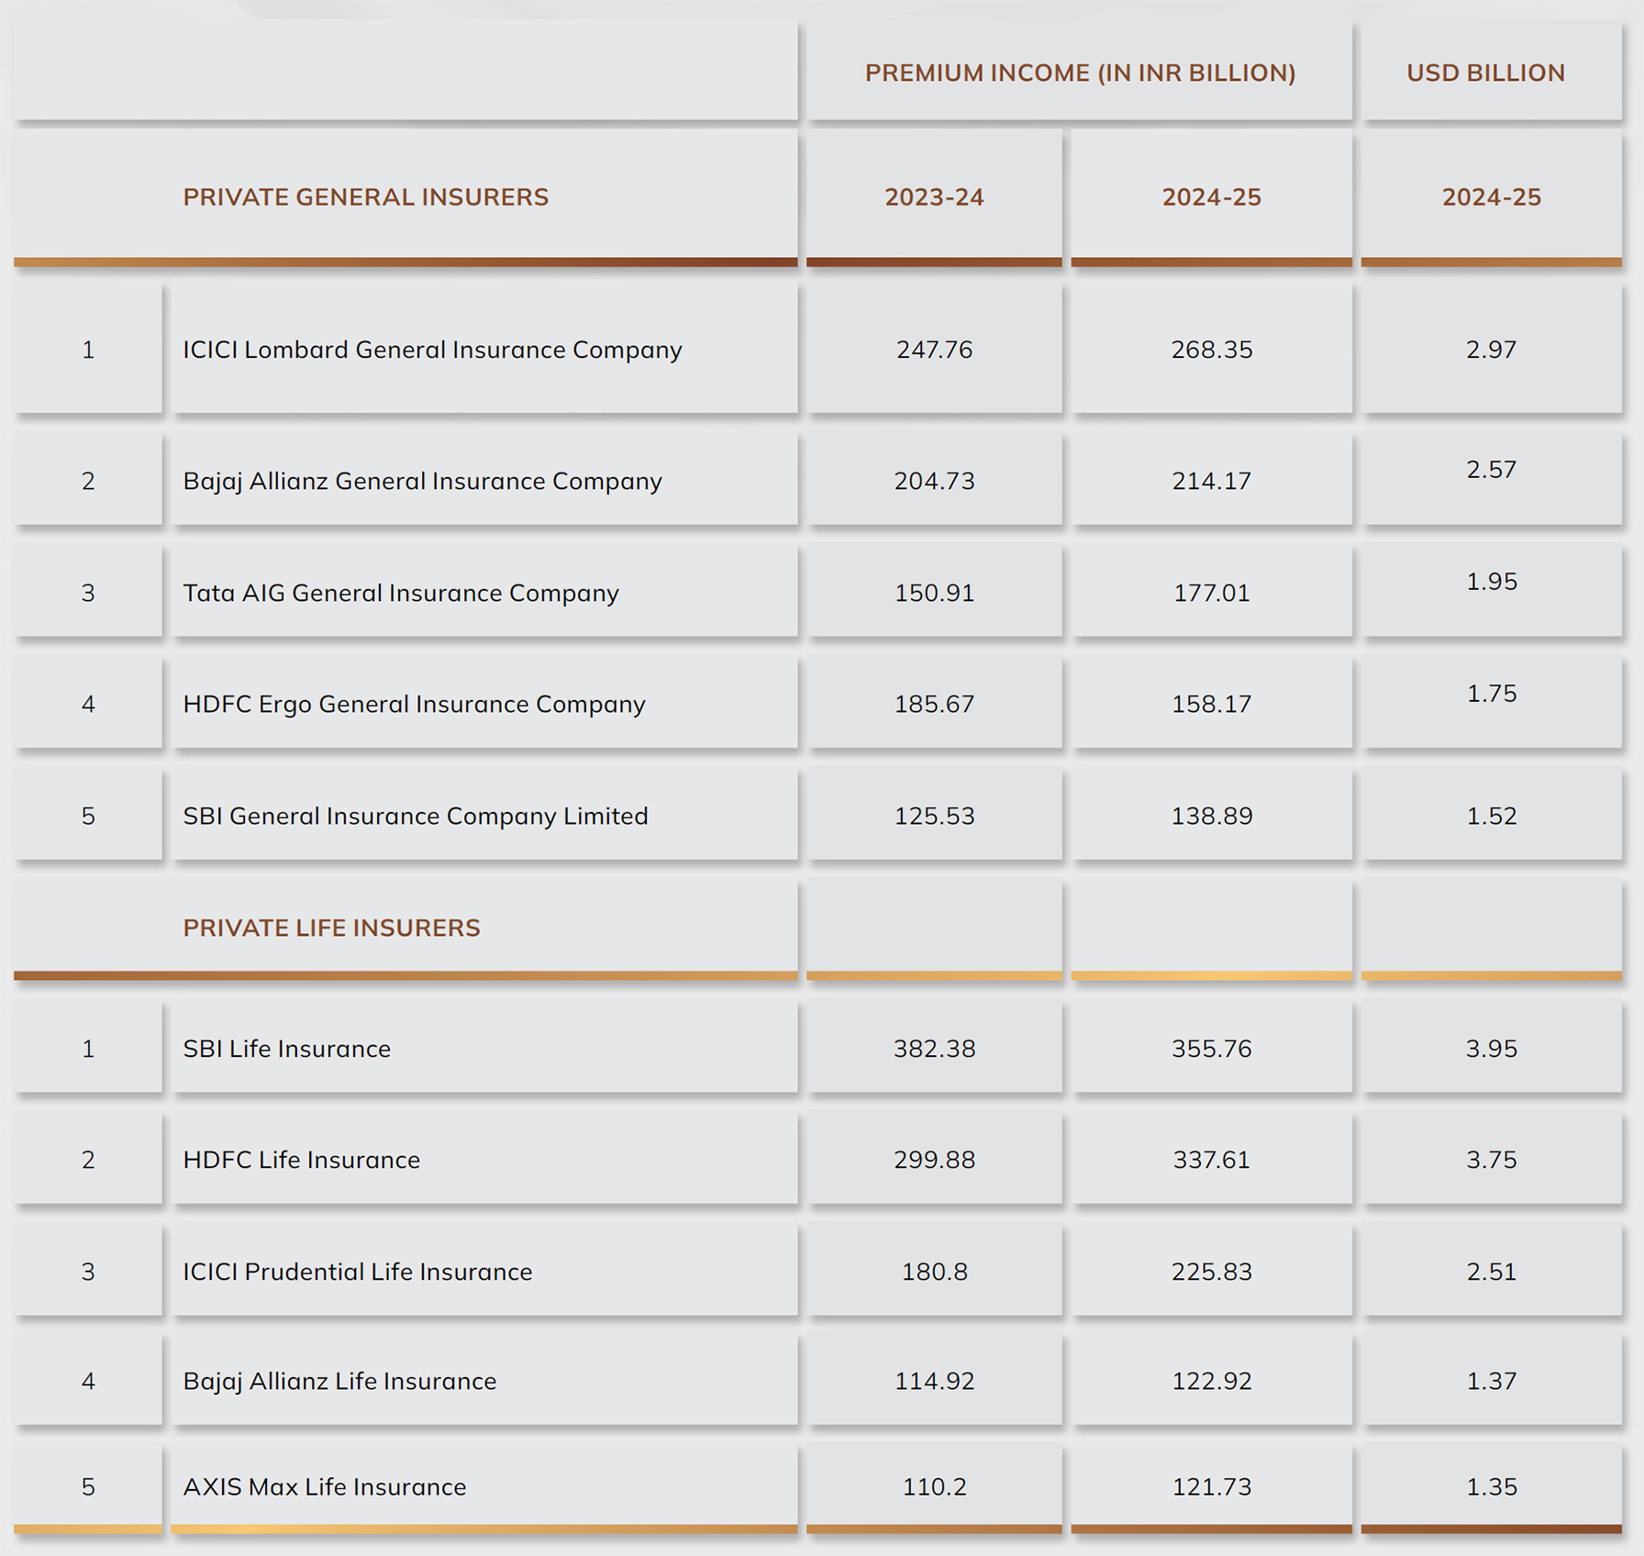The width and height of the screenshot is (1644, 1556).
Task: Click HDFC Life Insurance entry
Action: 301,1160
